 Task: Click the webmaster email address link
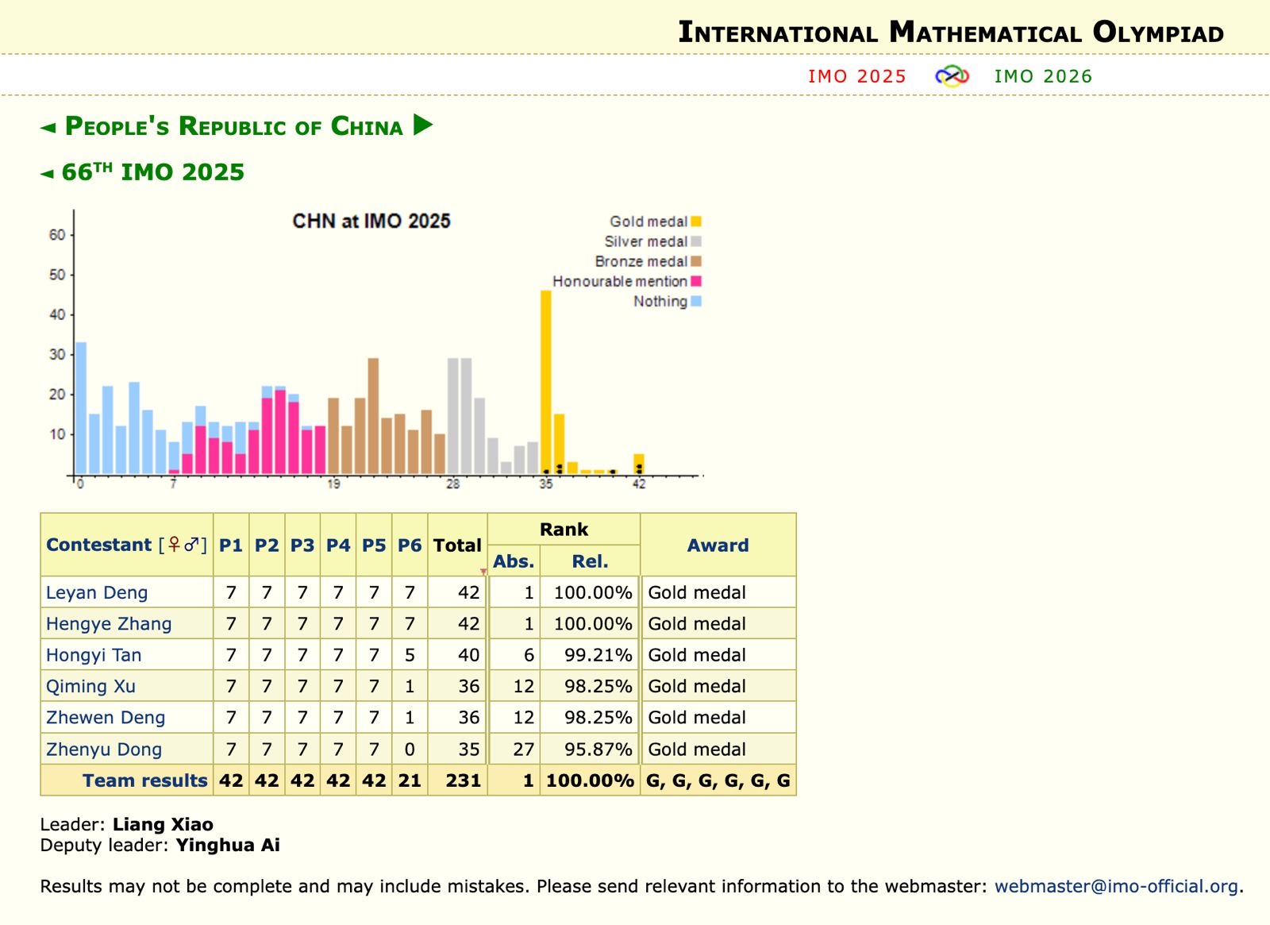point(1116,886)
